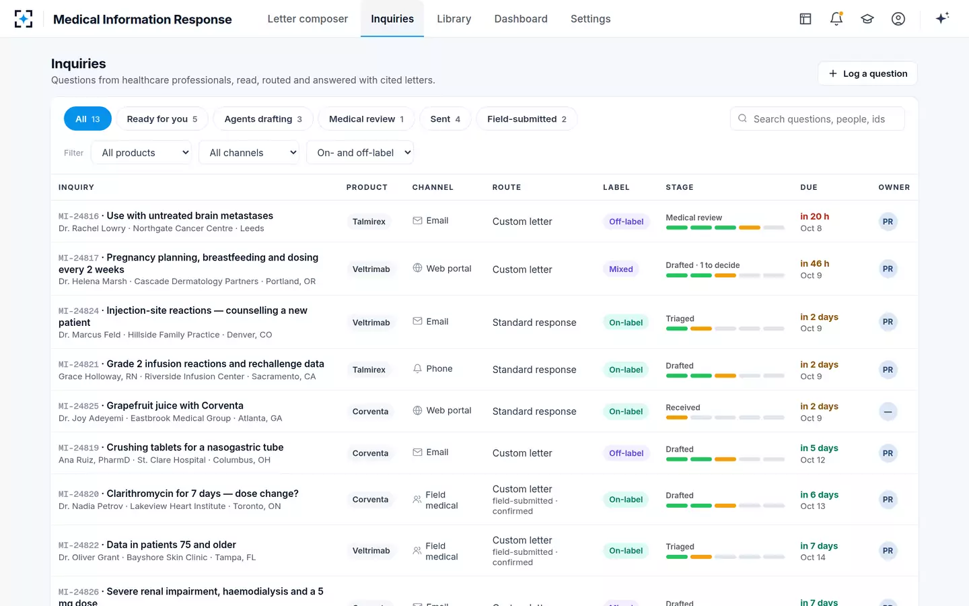
Task: Open the All products dropdown
Action: [141, 153]
